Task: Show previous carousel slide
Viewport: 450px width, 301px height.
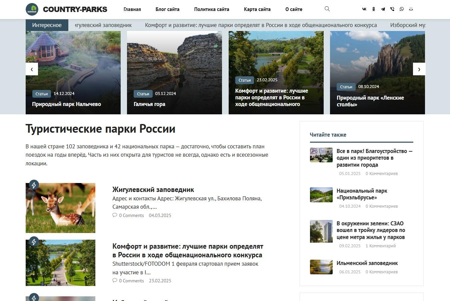Action: pyautogui.click(x=32, y=69)
